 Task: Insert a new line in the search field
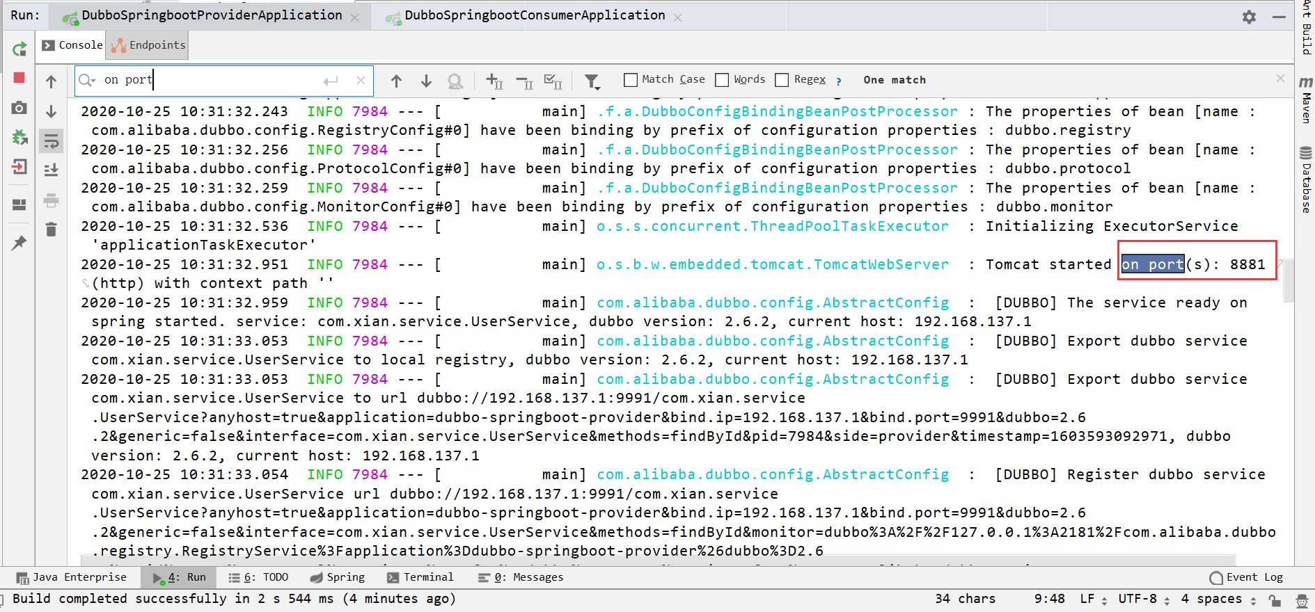[x=331, y=81]
